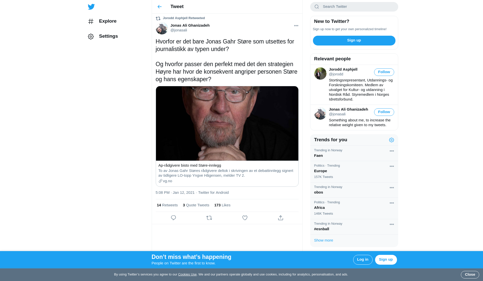Click the retweet icon beside 'Jorodd Asphjell Retweeted'

pyautogui.click(x=158, y=18)
